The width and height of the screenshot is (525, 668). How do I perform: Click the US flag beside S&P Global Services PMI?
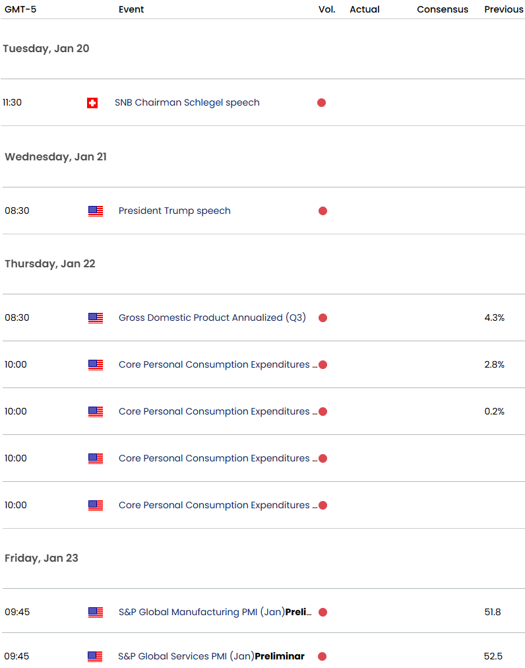96,657
